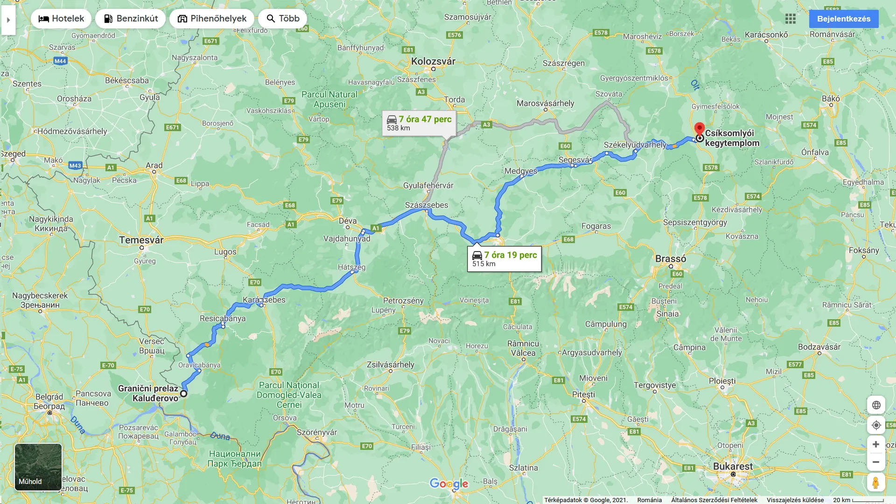Toggle the 20 km map scale
The width and height of the screenshot is (896, 504).
point(859,500)
